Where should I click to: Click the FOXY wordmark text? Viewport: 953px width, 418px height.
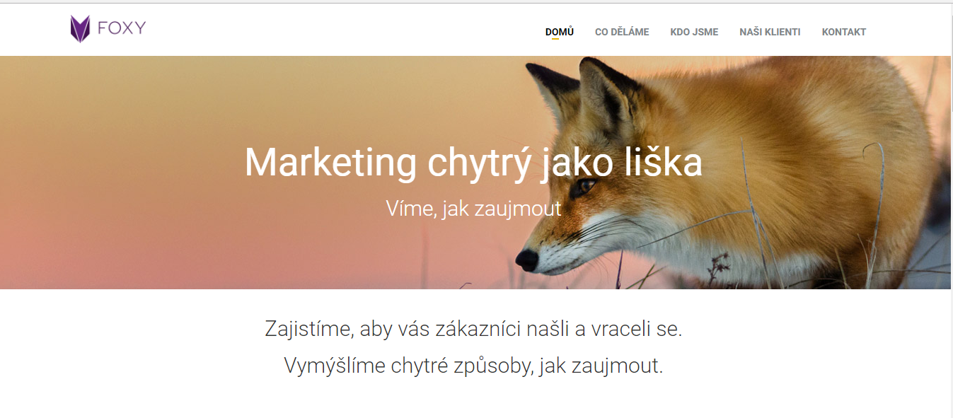[x=122, y=28]
